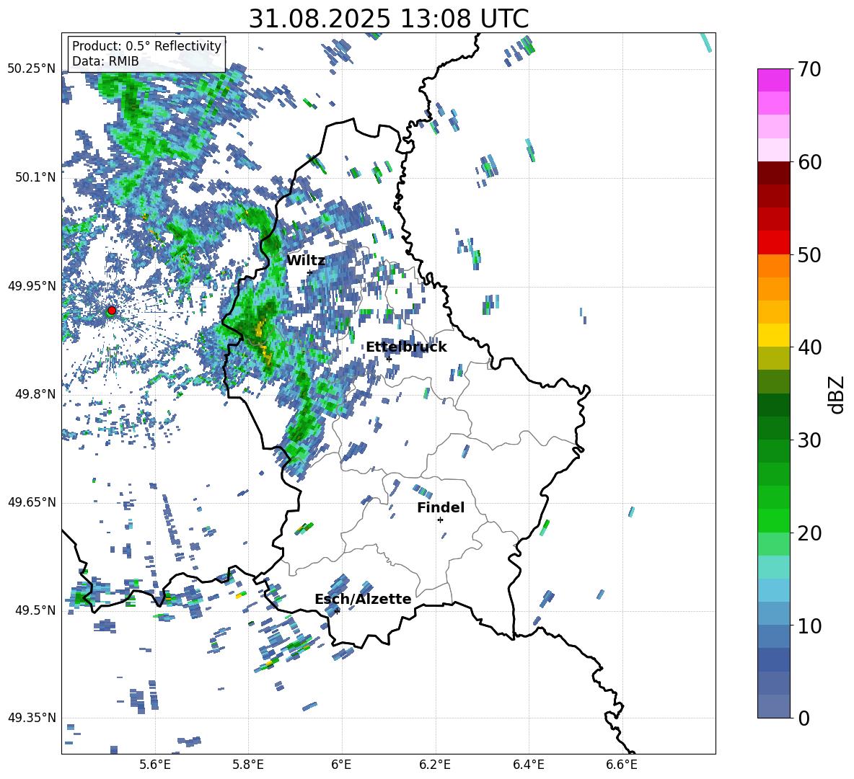The image size is (854, 779).
Task: Click the 49.8°N latitude label
Action: (x=35, y=394)
